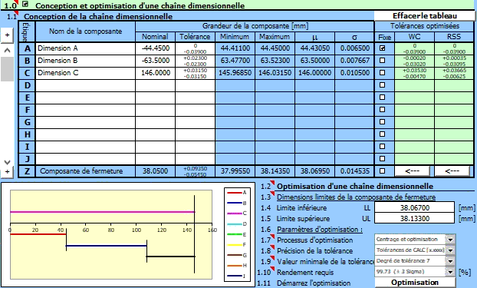Screen dimensions: 477x288
Task: Click the Limite supérieure UL input field
Action: [x=414, y=219]
